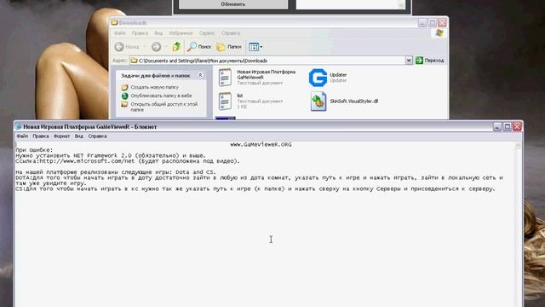Click the Notepad vertical scrollbar up arrow

[518, 146]
